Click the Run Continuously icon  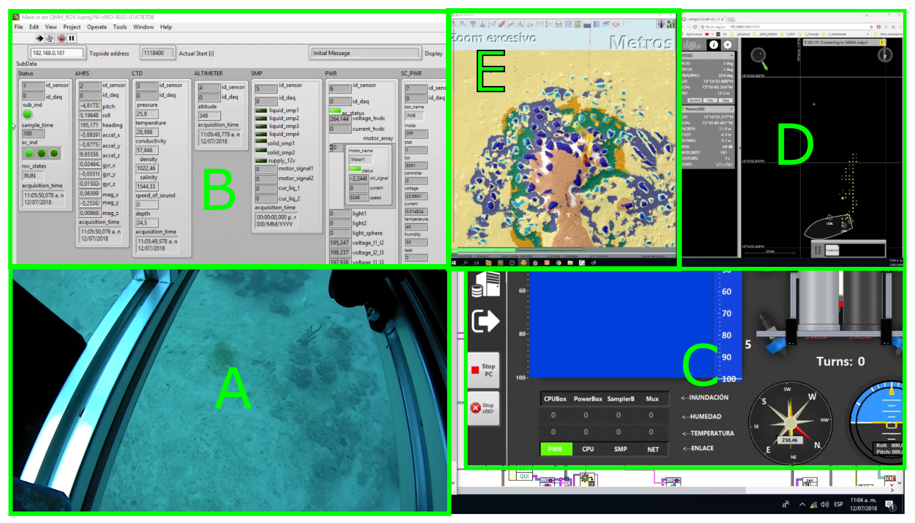pyautogui.click(x=50, y=38)
